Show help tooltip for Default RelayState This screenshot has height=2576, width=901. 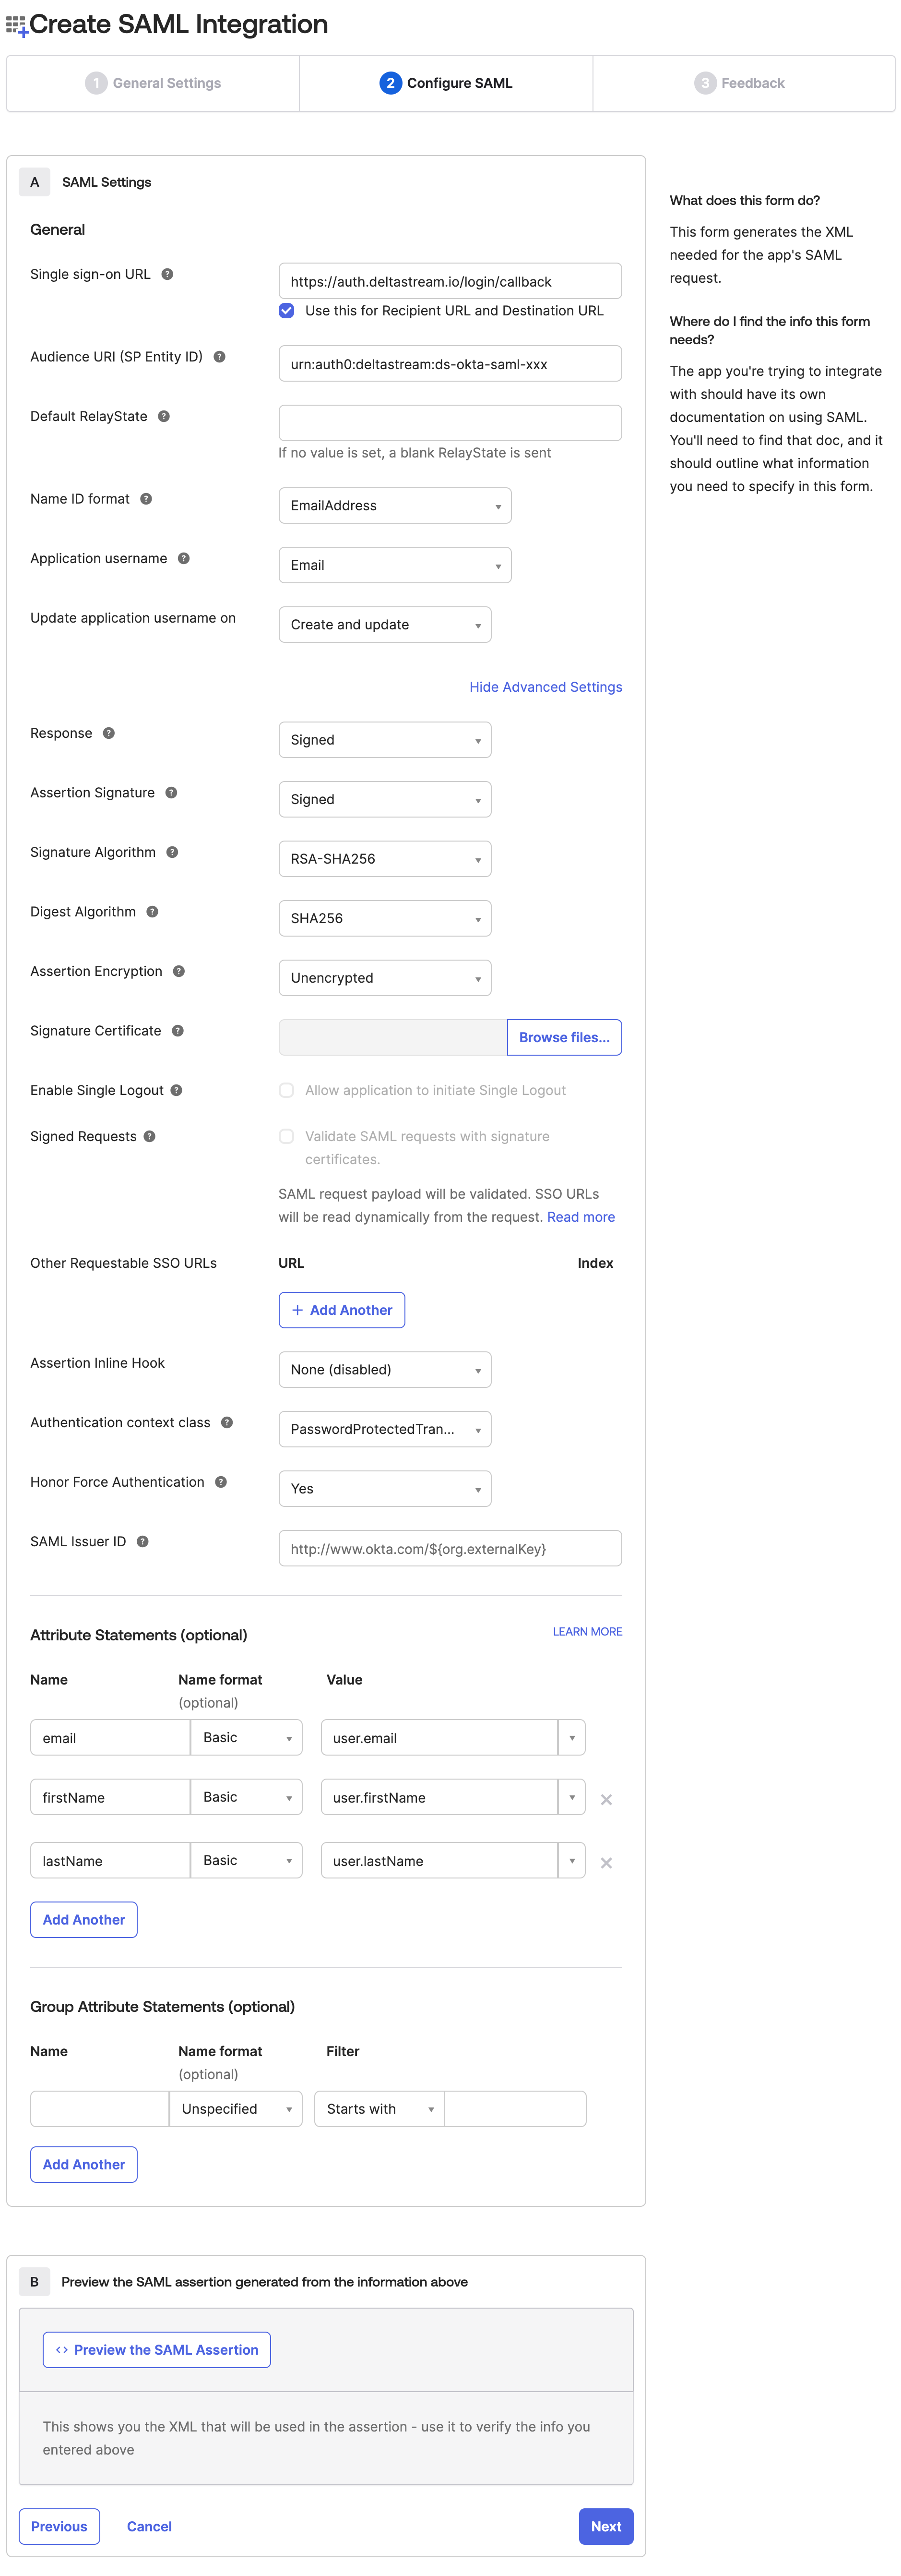164,416
